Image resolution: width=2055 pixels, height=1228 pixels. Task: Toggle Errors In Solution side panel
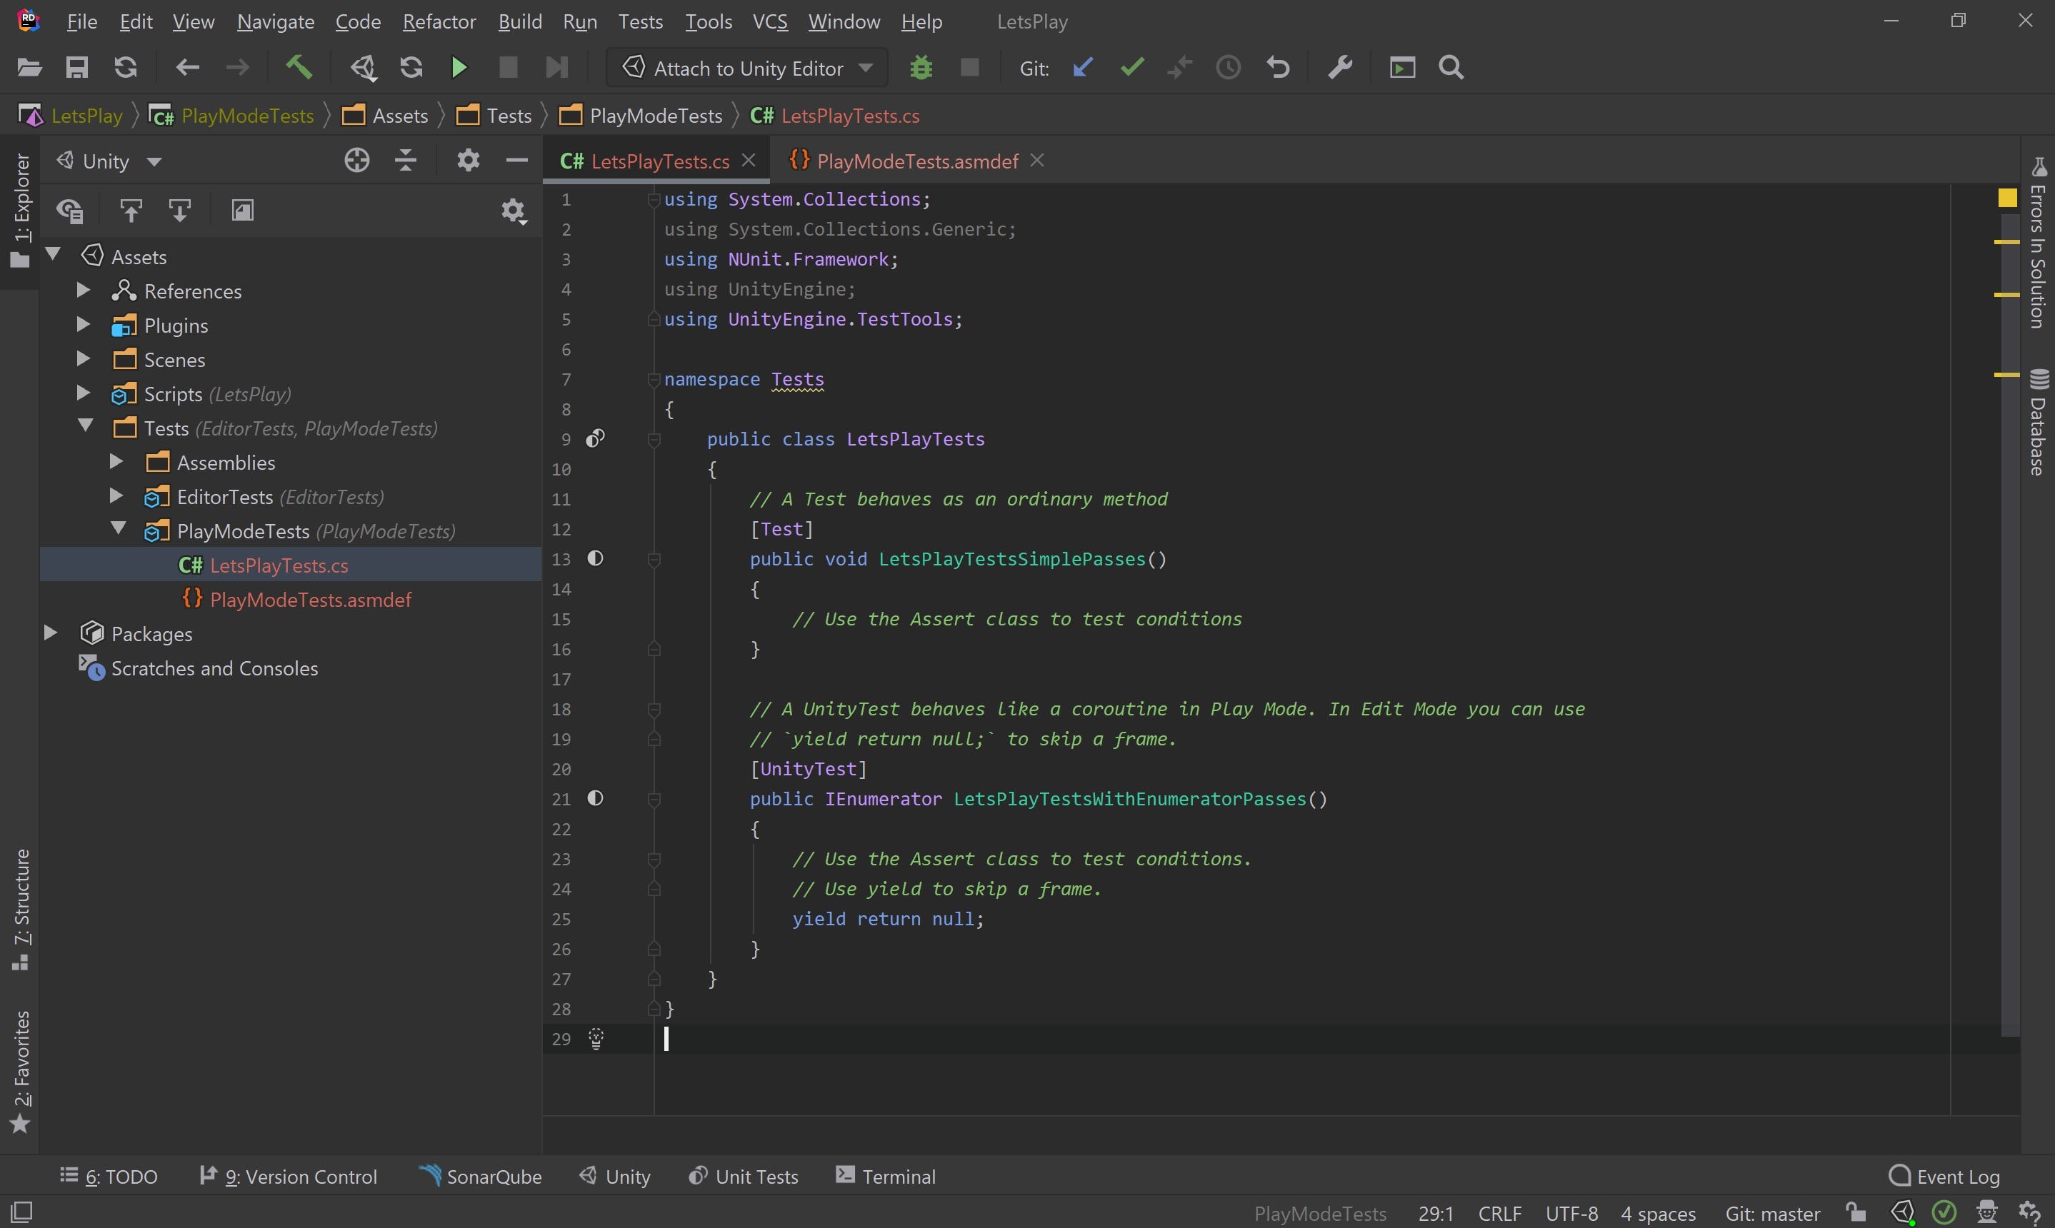point(2039,243)
